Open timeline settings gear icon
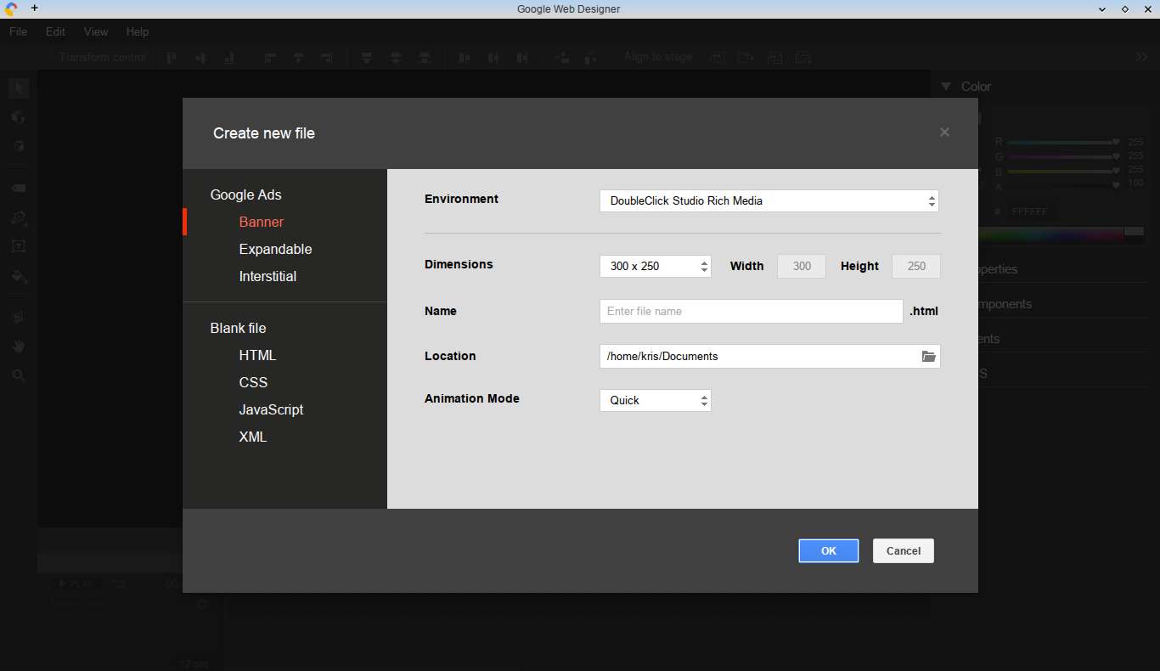This screenshot has height=671, width=1160. coord(202,605)
